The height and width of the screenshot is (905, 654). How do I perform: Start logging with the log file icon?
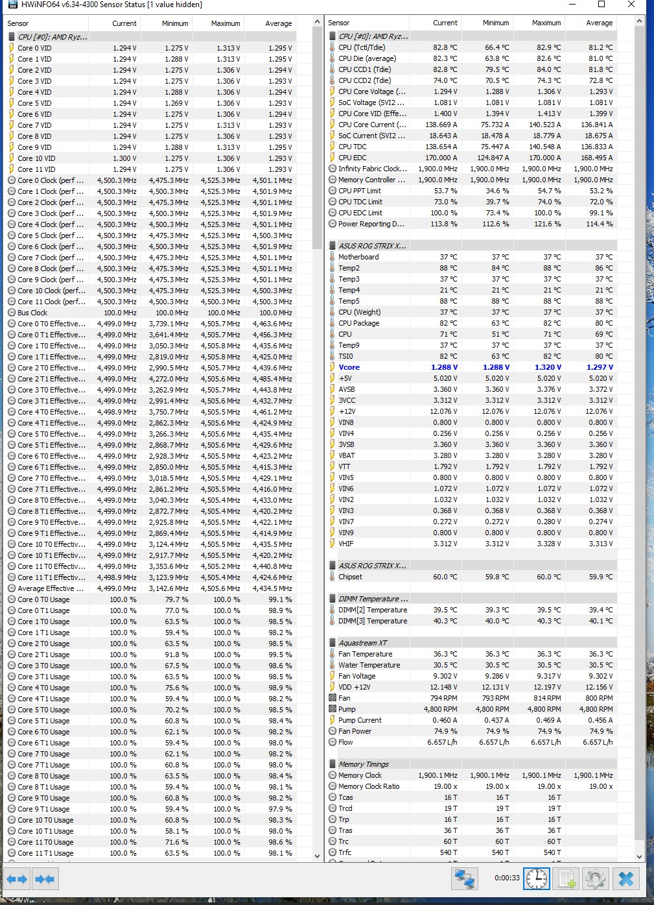pos(566,879)
